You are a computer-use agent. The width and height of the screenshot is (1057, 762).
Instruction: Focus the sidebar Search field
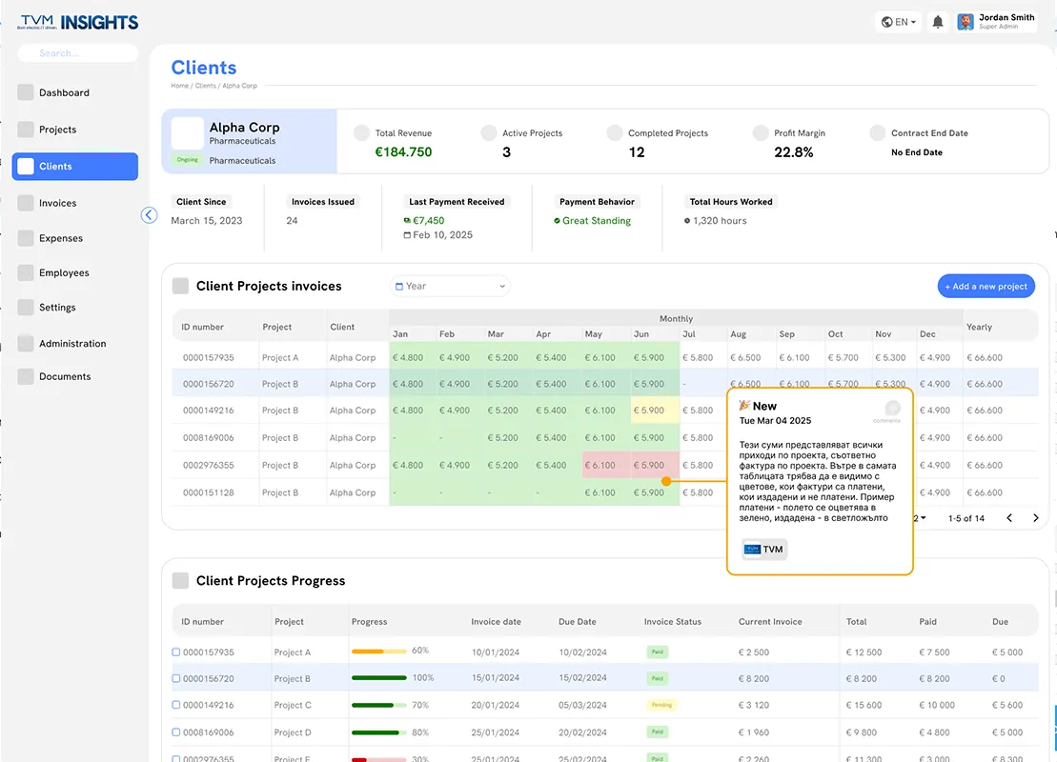coord(77,53)
